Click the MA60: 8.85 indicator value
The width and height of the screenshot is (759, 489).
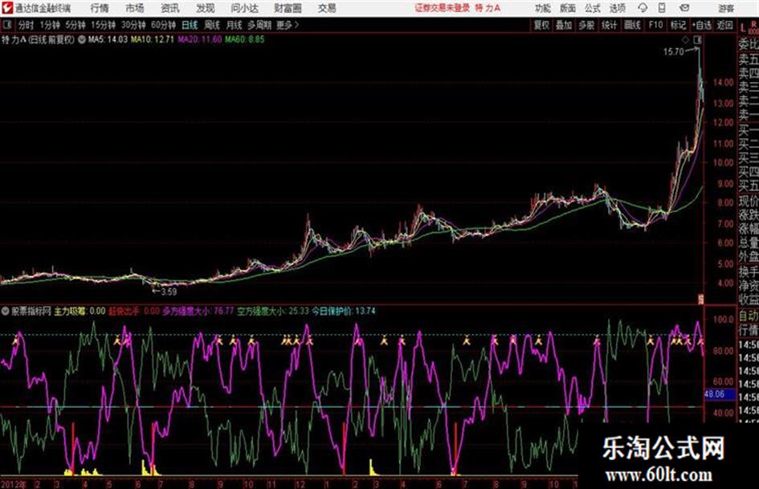244,39
